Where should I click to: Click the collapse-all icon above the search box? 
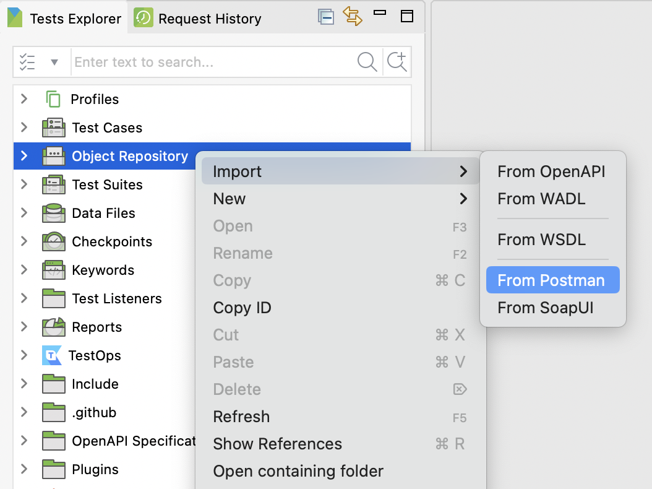tap(325, 16)
